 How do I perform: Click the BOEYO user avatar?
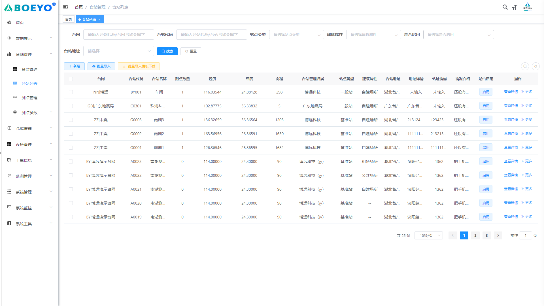pos(527,7)
